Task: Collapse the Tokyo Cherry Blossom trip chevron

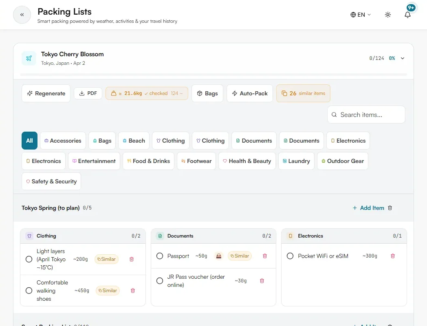Action: click(403, 58)
